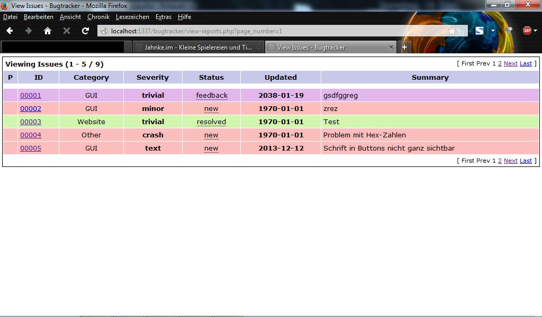Open the ScrapBook dropdown arrow
Image resolution: width=542 pixels, height=317 pixels.
[x=492, y=31]
